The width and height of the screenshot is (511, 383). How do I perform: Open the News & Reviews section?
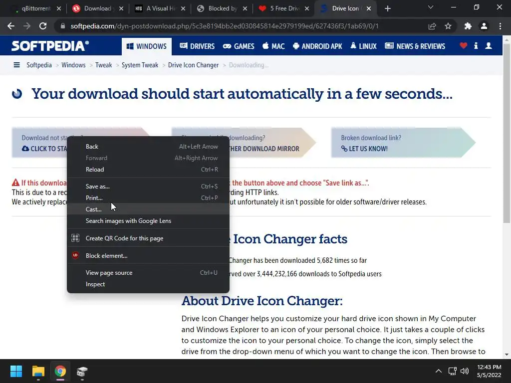[x=415, y=46]
